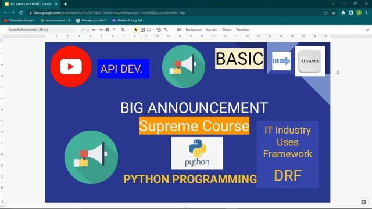Click the IT Industry Uses Framework text
The width and height of the screenshot is (372, 209).
tap(288, 142)
